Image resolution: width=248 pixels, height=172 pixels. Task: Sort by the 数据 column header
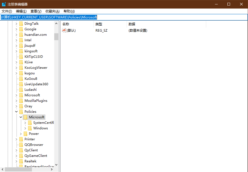point(166,24)
